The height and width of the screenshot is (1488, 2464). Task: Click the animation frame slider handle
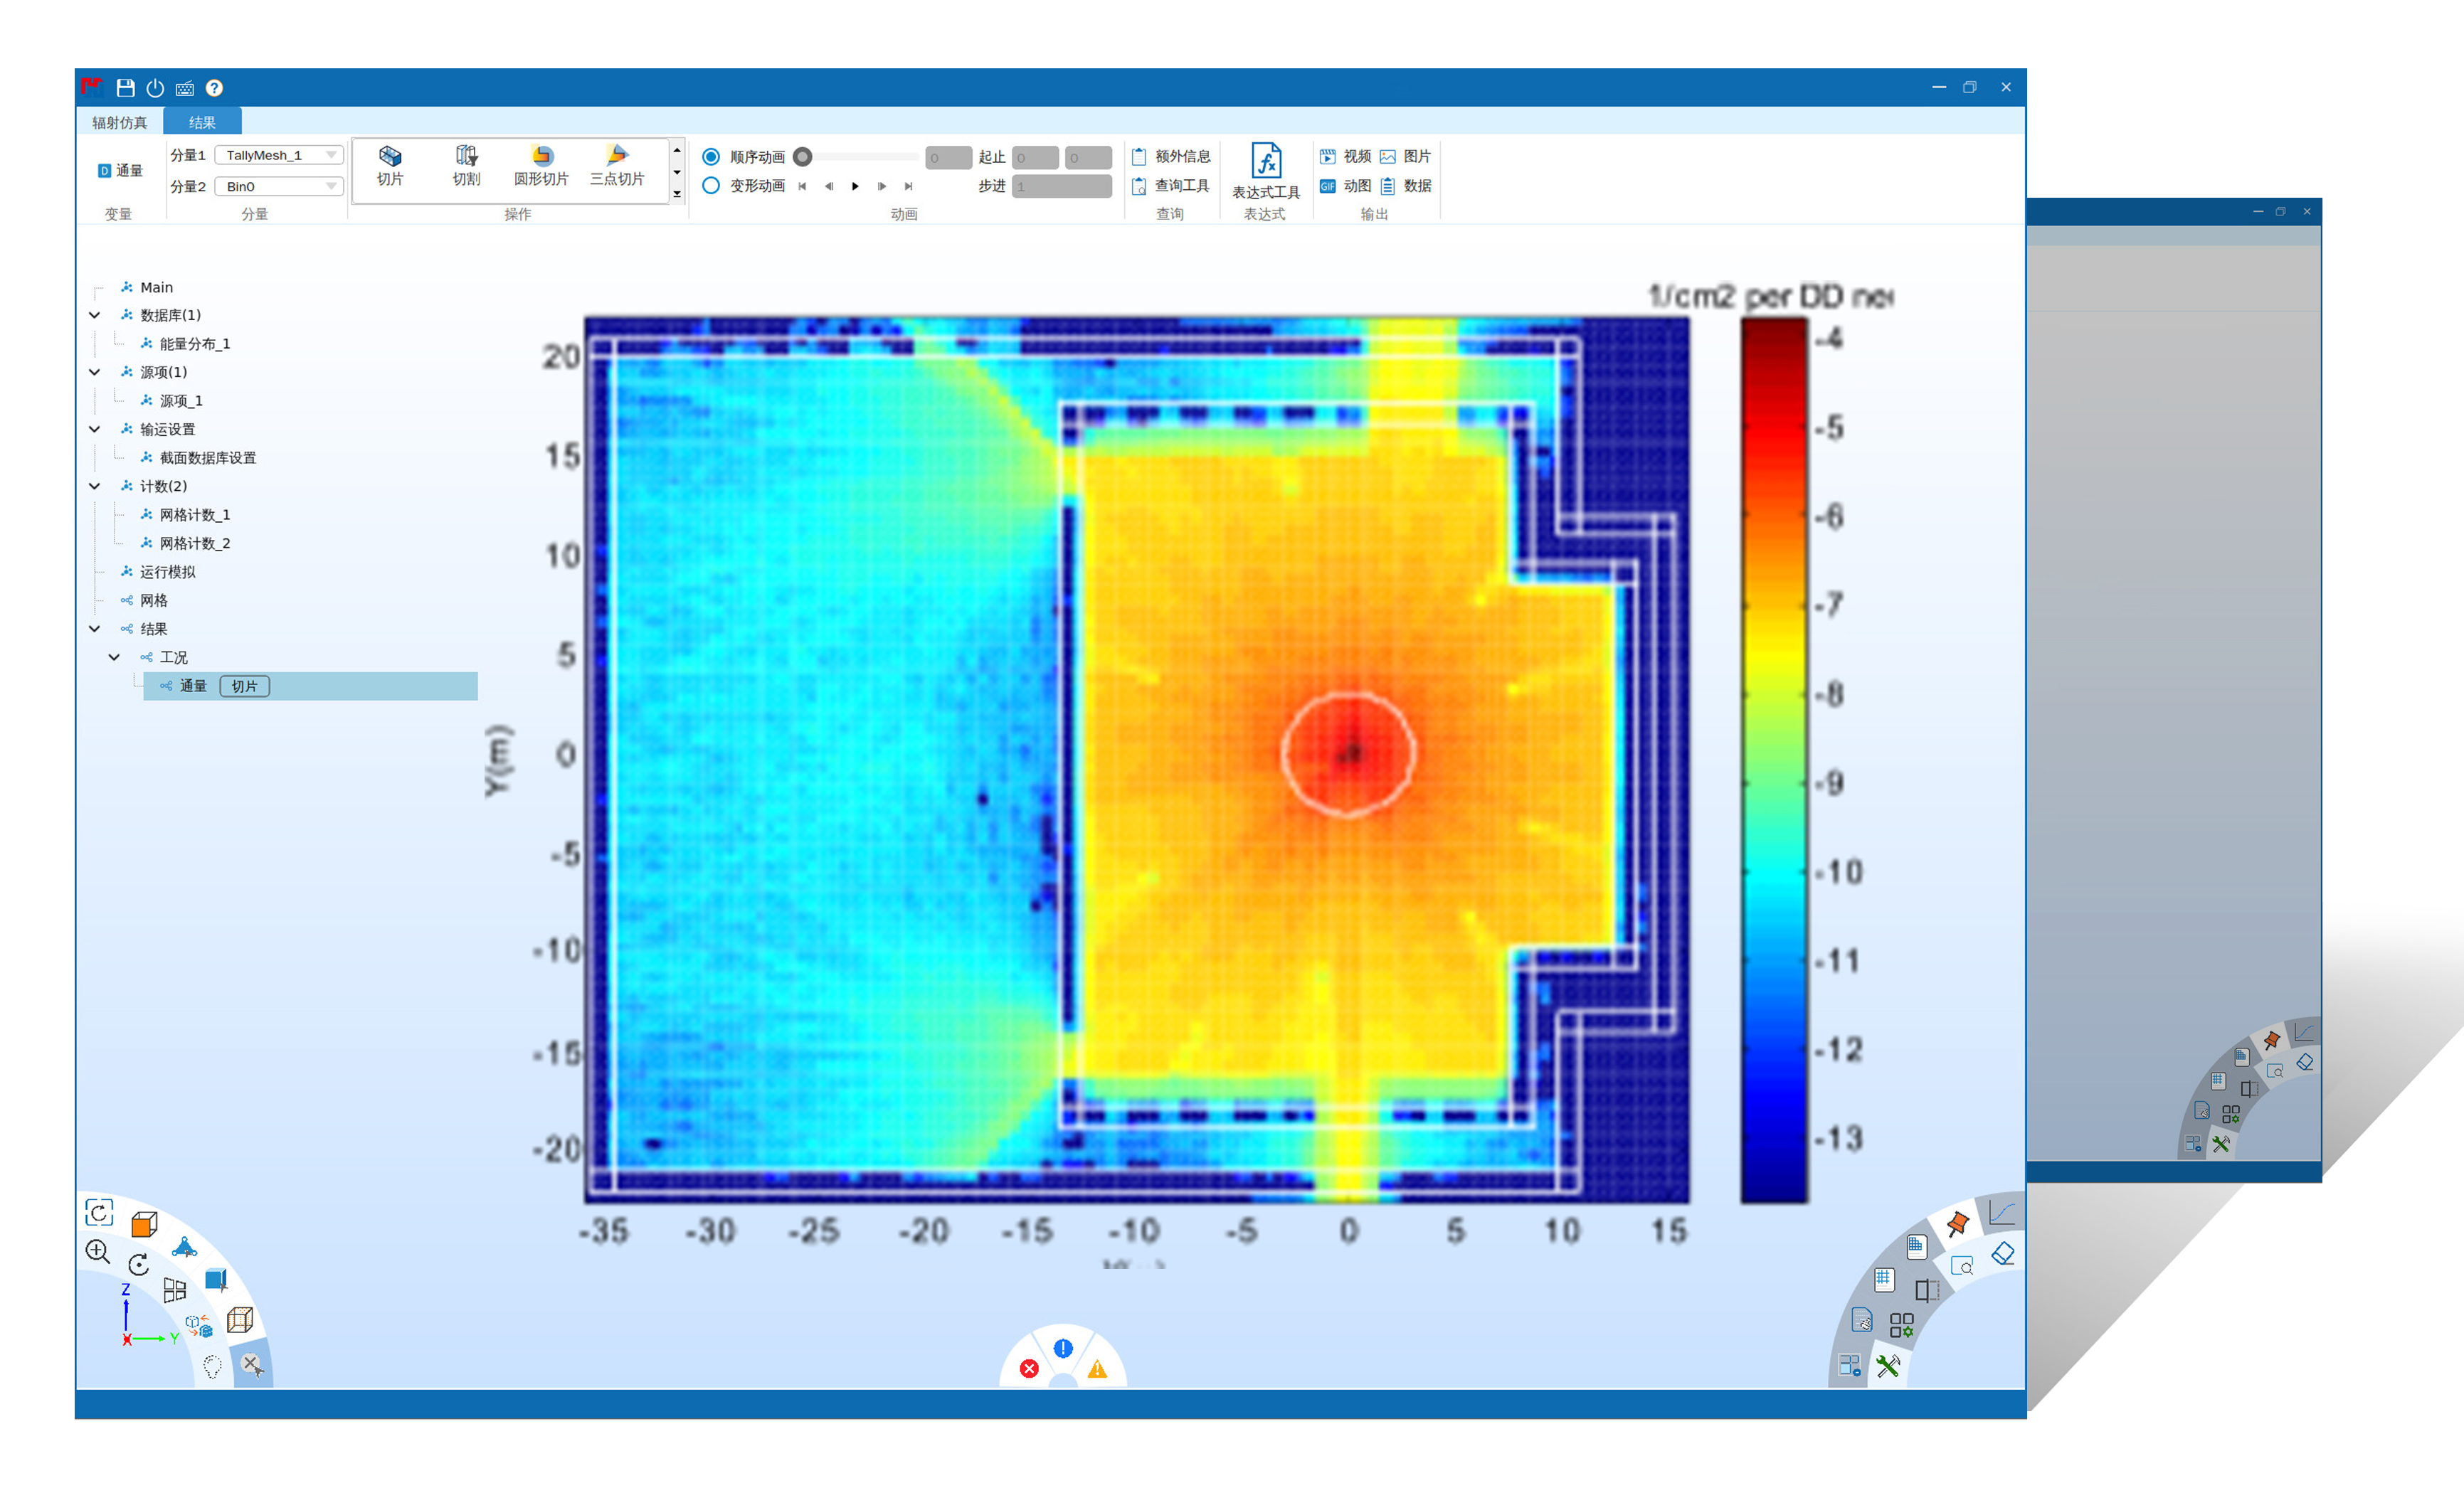[803, 157]
